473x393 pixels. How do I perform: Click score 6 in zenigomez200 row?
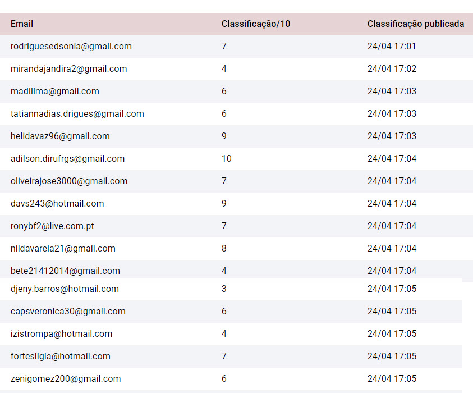[224, 378]
